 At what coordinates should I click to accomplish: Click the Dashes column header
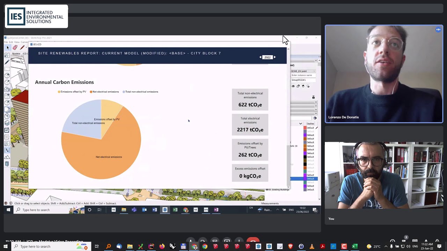pyautogui.click(x=310, y=123)
